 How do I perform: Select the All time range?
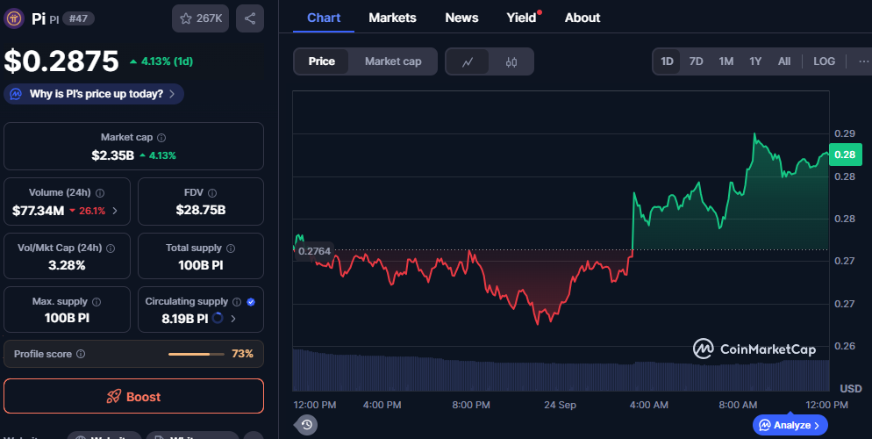click(784, 61)
